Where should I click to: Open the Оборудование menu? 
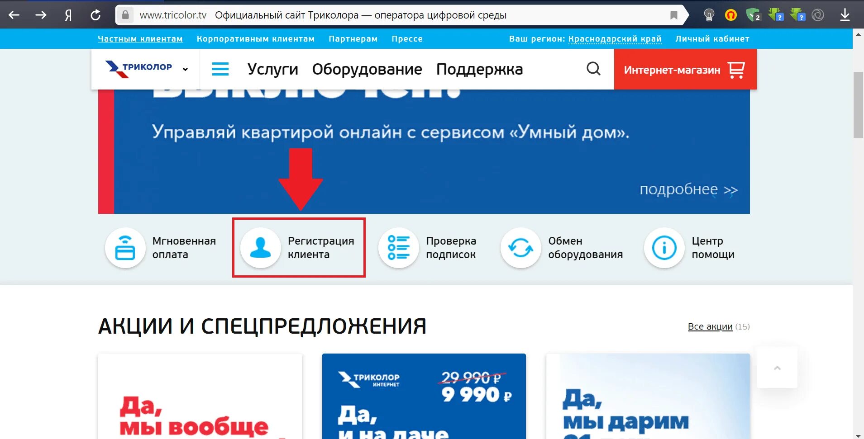click(367, 69)
